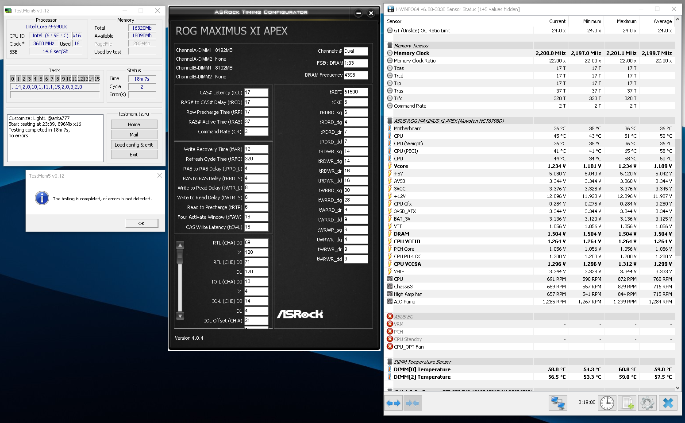Viewport: 685px width, 423px height.
Task: Click the clock icon beside Tcas
Action: [x=390, y=68]
